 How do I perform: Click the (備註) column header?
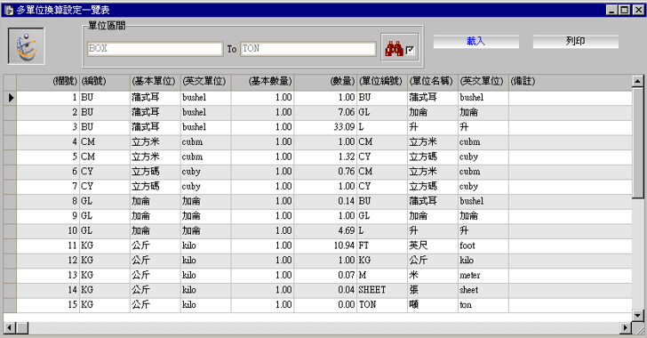click(570, 82)
